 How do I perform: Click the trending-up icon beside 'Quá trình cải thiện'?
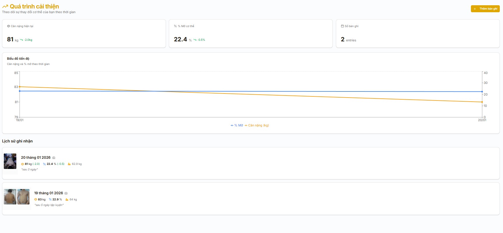click(x=5, y=6)
